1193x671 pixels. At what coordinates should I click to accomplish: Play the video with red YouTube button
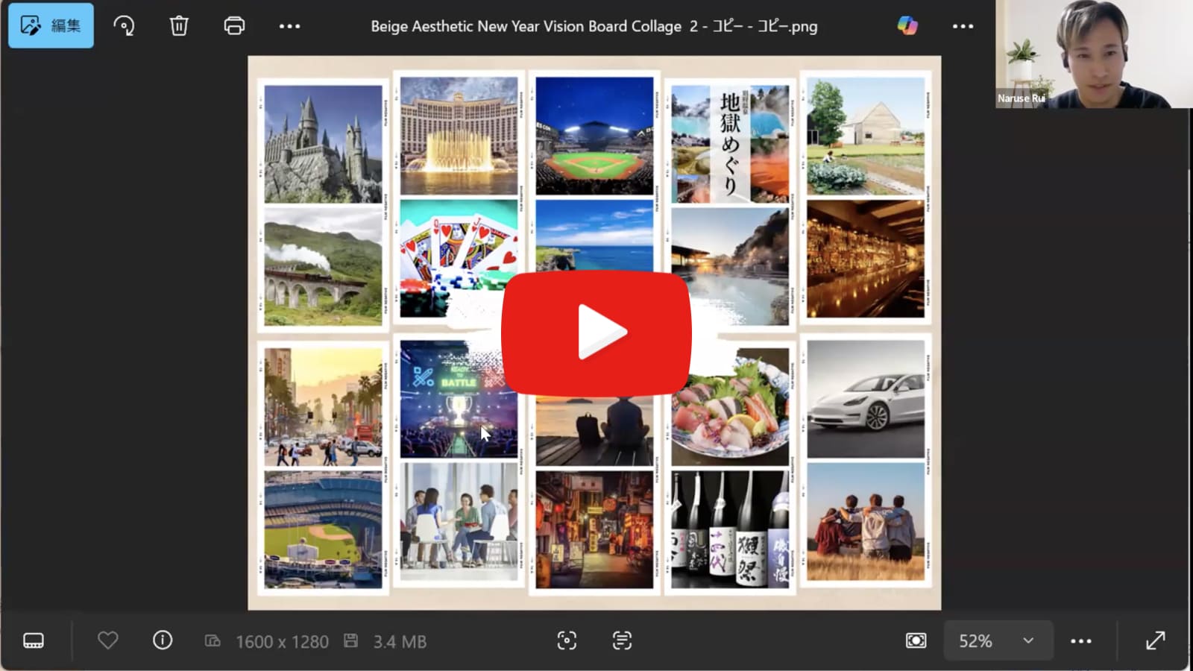click(x=596, y=333)
